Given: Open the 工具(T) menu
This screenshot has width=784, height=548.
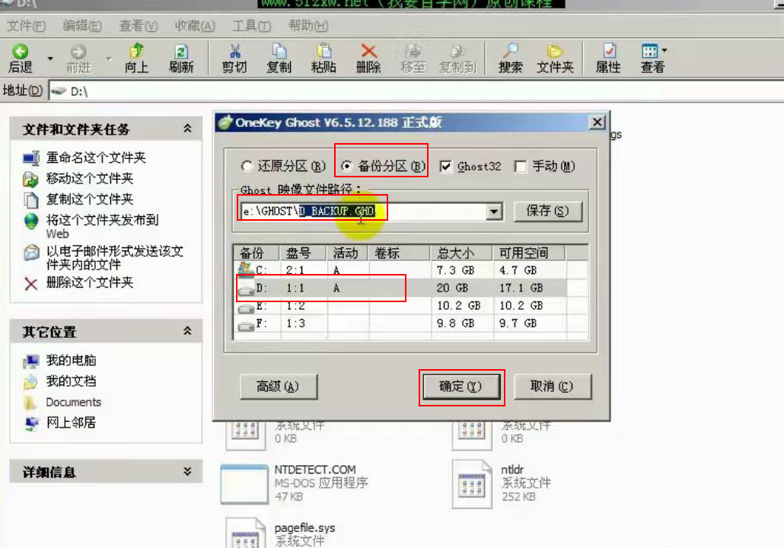Looking at the screenshot, I should click(x=251, y=26).
